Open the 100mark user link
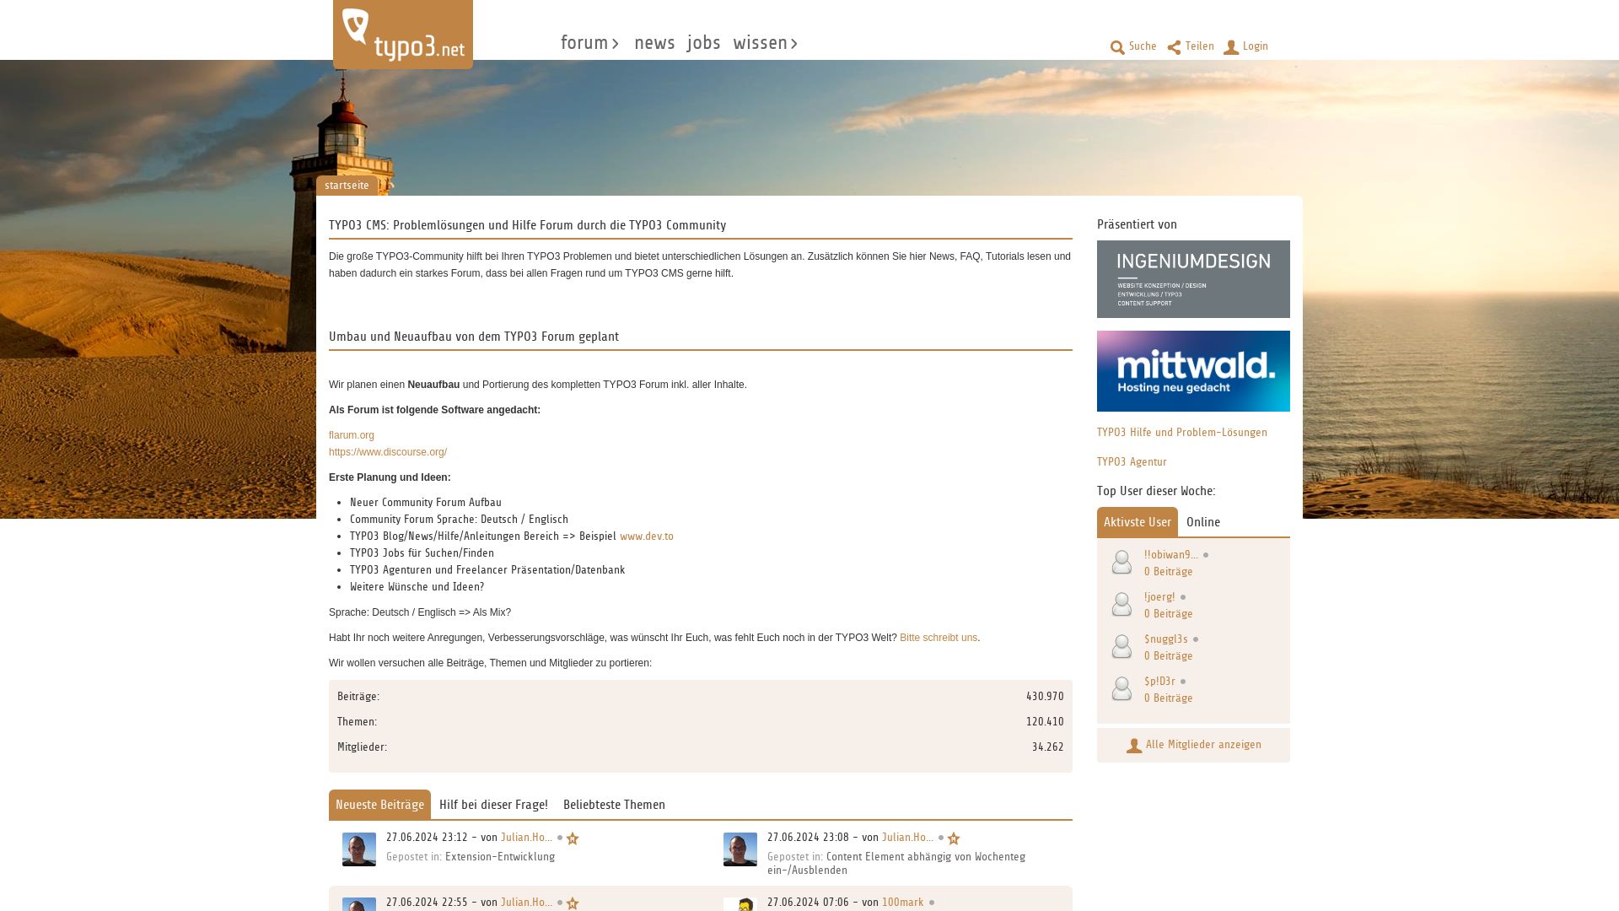 [903, 903]
